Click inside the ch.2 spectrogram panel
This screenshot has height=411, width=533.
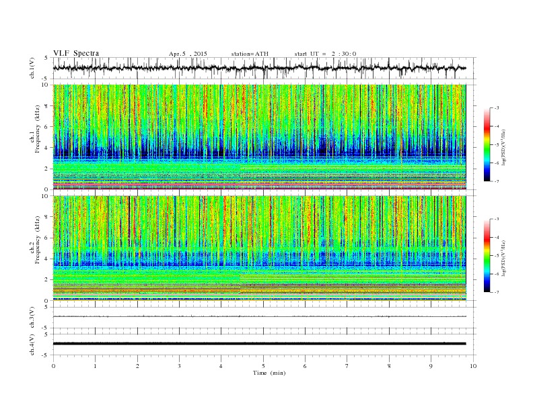click(x=259, y=248)
